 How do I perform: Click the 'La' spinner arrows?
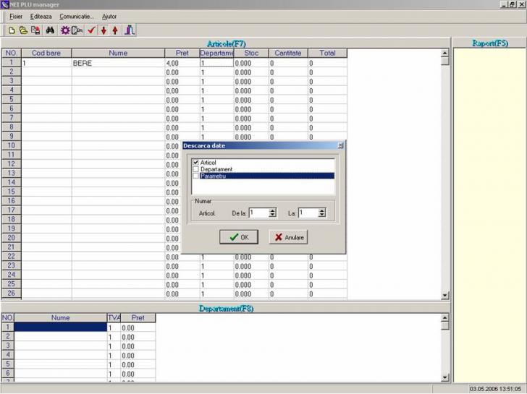point(322,213)
